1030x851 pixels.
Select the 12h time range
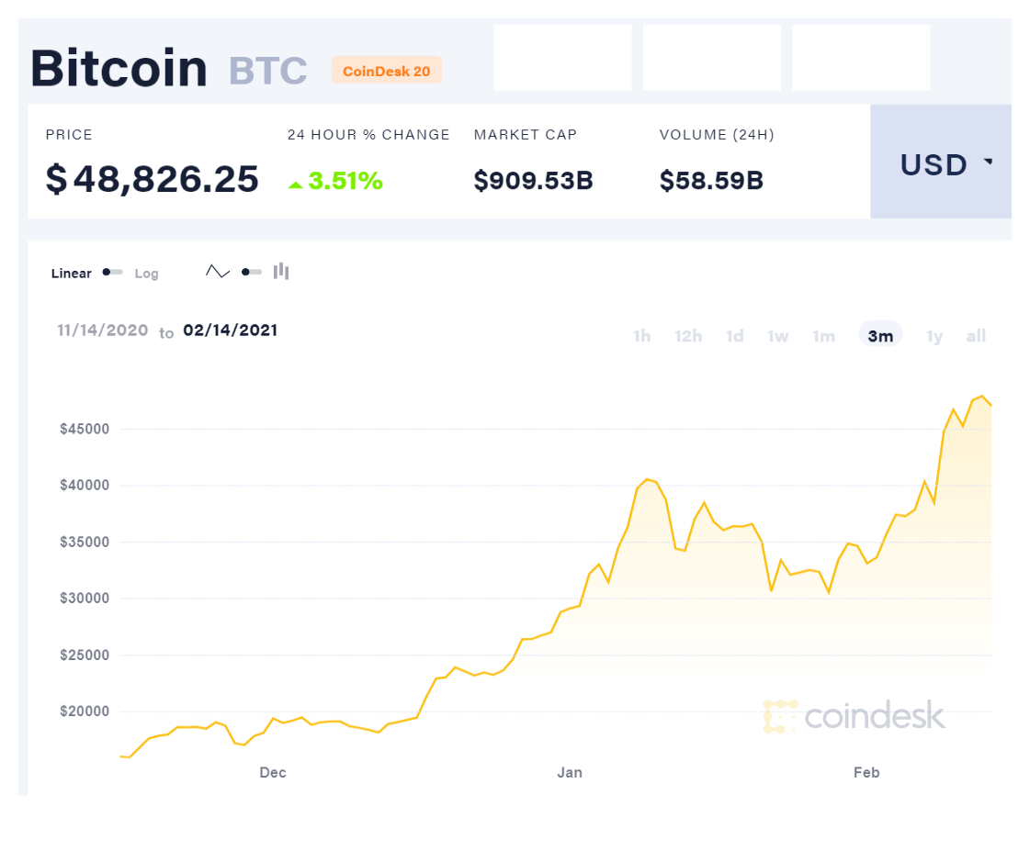coord(688,336)
